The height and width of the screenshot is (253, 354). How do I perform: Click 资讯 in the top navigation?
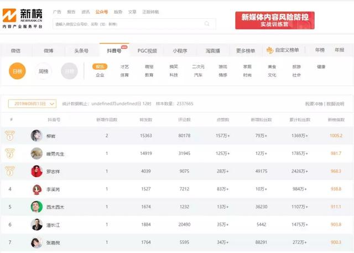pos(86,12)
